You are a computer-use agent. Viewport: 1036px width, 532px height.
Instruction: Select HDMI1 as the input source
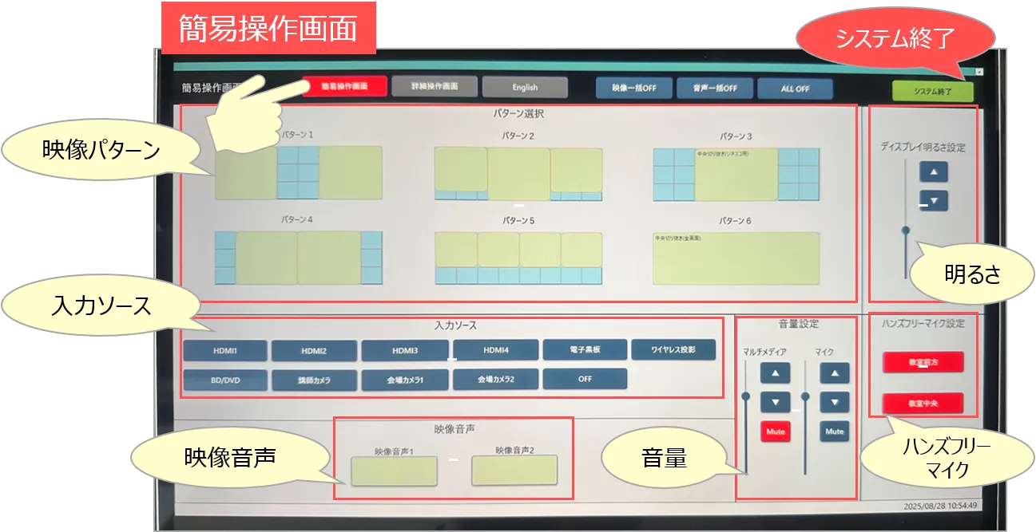[224, 350]
